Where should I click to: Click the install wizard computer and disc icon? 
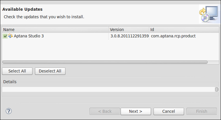point(209,14)
